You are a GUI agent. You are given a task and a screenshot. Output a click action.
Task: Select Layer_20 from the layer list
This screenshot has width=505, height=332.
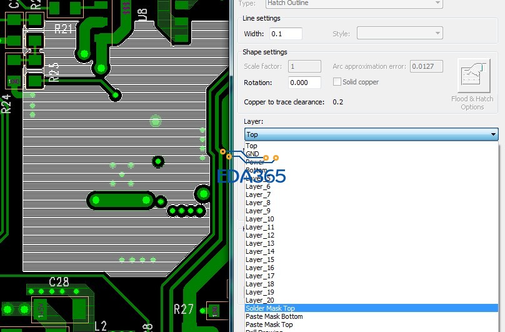259,300
